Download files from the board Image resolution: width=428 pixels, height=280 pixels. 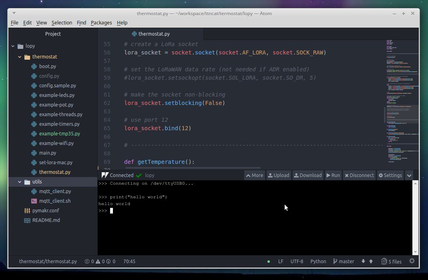point(308,175)
